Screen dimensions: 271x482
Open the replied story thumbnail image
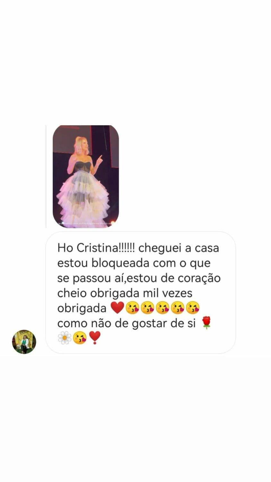86,176
